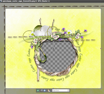Screen dimensions: 104x94
Task: Click the top-right corner crop handle
Action: coord(101,9)
